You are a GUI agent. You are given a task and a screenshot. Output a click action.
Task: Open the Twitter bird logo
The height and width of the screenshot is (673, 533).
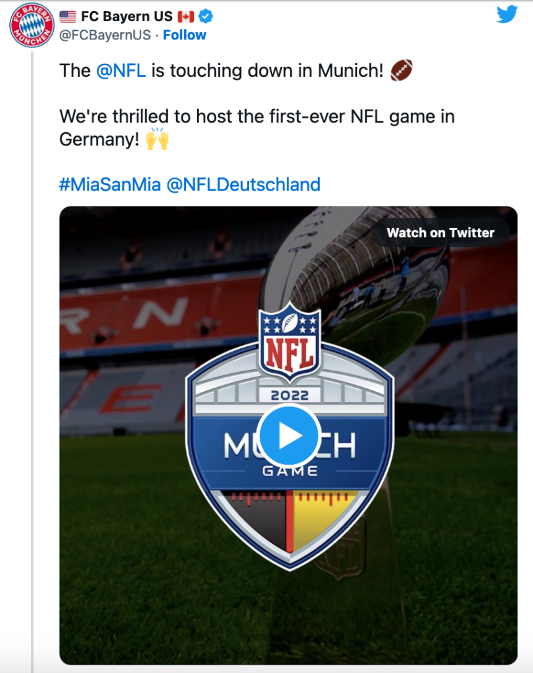[507, 14]
